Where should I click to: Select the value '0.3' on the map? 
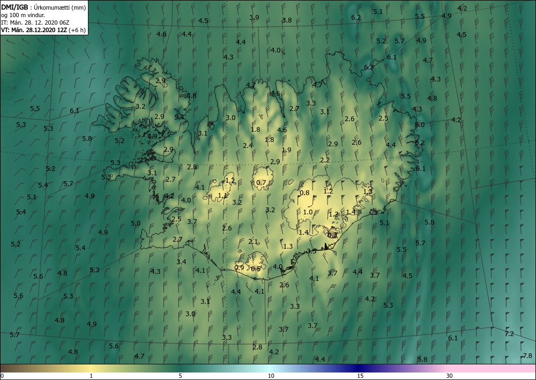[332, 235]
